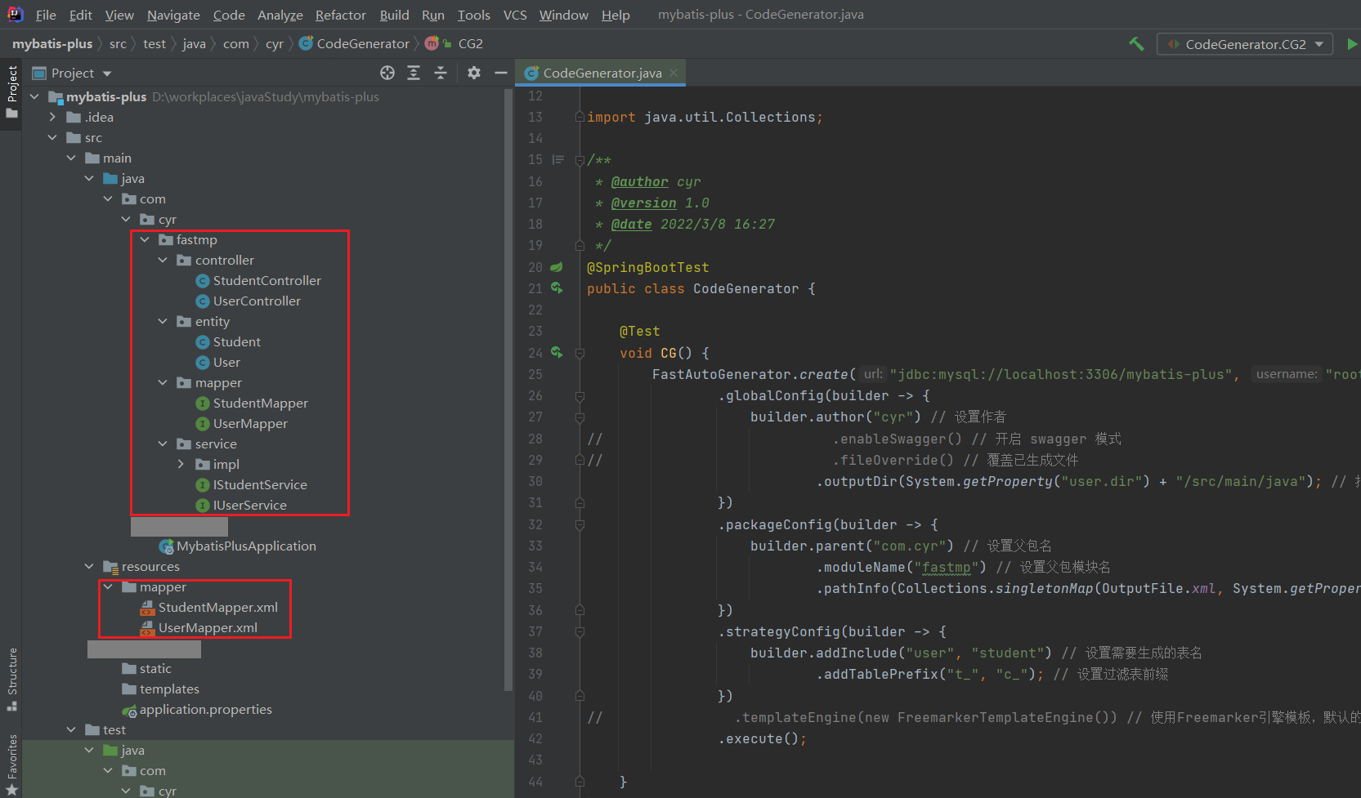This screenshot has width=1361, height=798.
Task: Click the locate/select opened file target icon
Action: click(387, 73)
